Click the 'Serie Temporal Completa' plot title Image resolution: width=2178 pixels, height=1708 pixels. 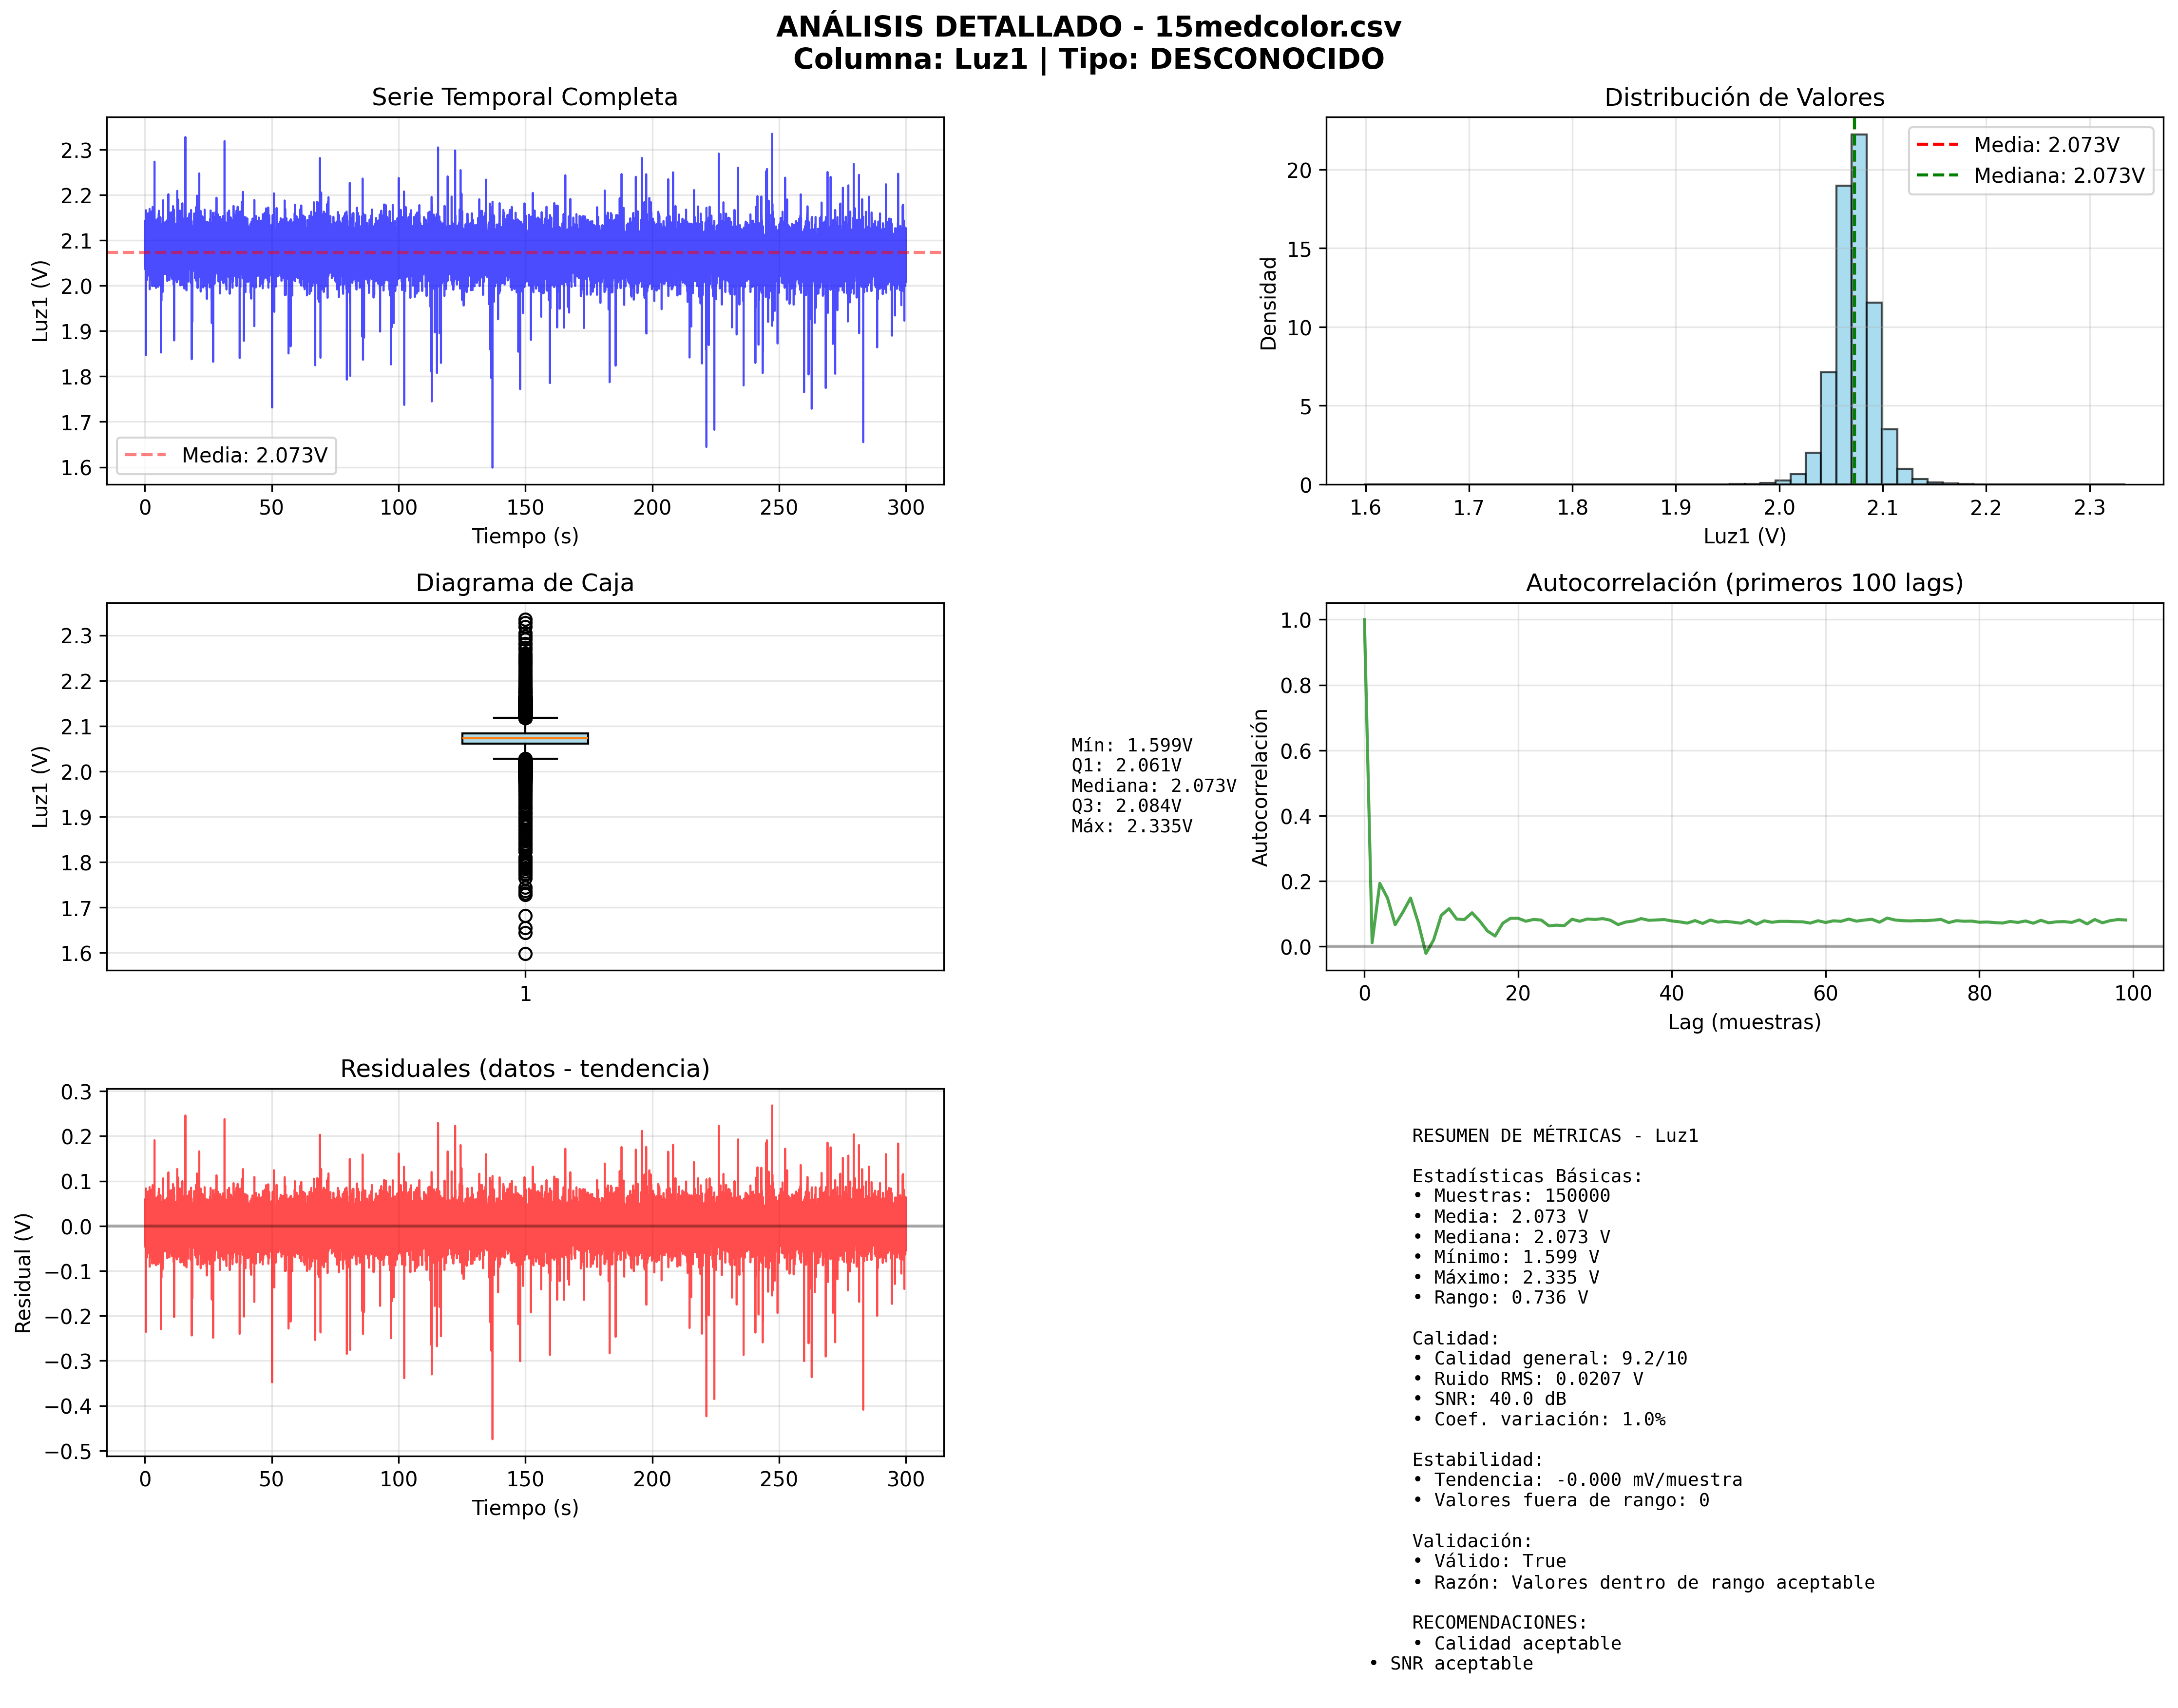pyautogui.click(x=524, y=97)
